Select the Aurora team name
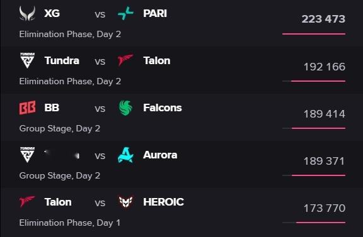This screenshot has height=237, width=363. tap(160, 155)
